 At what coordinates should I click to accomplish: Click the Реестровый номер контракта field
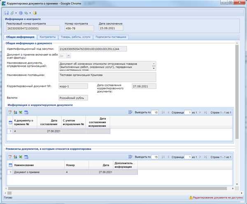point(33,28)
